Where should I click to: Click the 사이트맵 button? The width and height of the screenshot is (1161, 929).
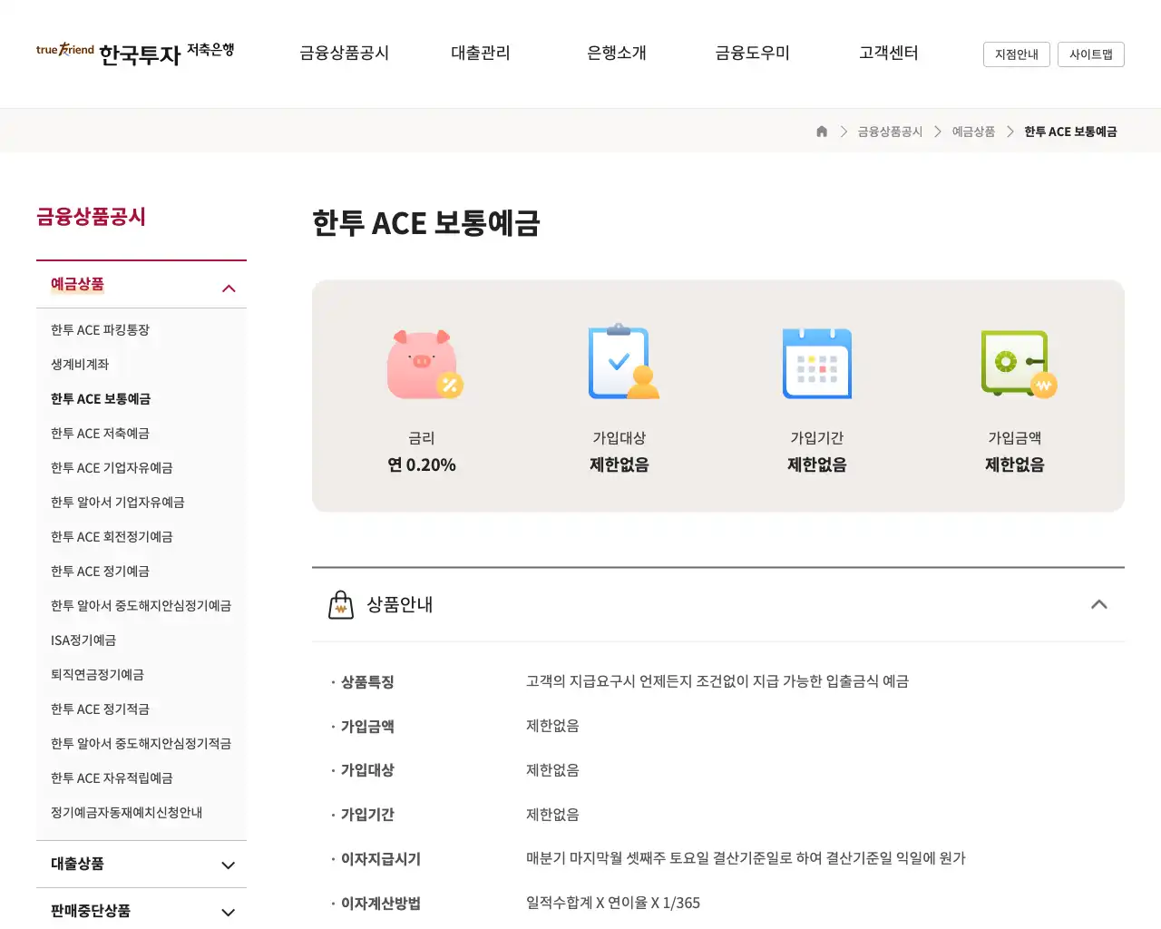click(1091, 54)
